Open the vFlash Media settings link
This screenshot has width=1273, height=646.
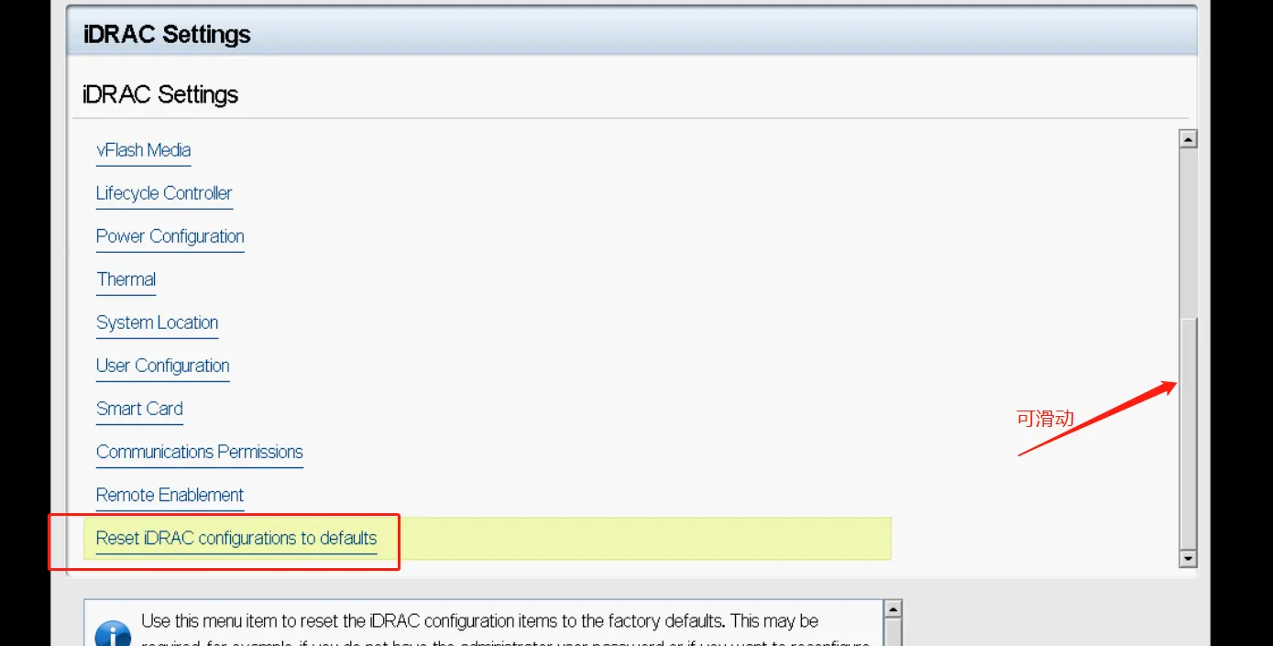(x=143, y=150)
